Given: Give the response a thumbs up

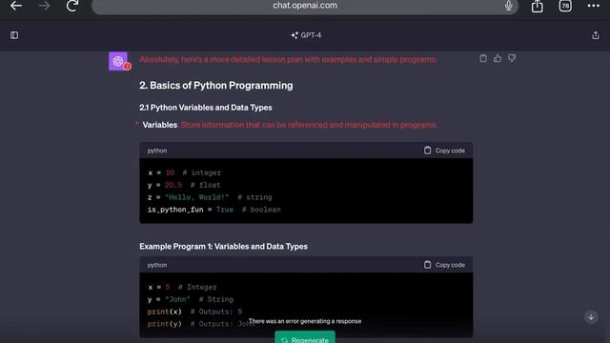Looking at the screenshot, I should (498, 58).
